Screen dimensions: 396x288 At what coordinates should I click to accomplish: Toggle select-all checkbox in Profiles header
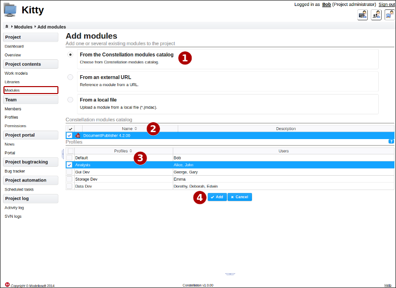(x=70, y=151)
